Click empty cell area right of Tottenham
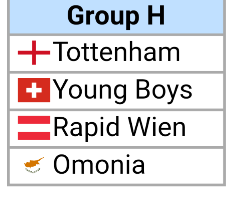 pos(202,53)
